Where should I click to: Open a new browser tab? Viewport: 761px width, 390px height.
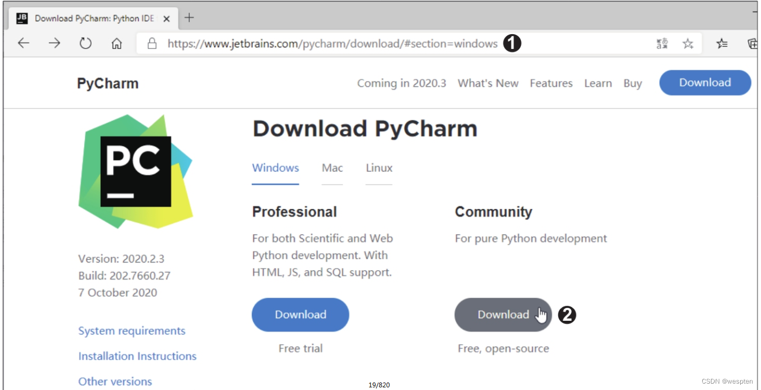point(189,18)
